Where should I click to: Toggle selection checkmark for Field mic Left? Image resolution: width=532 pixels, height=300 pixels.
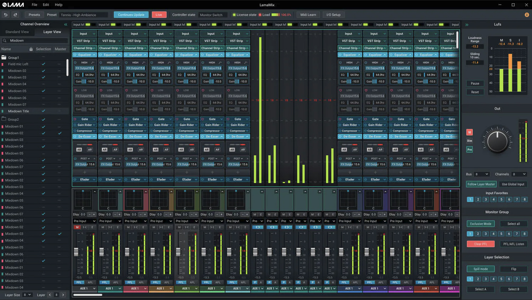tap(43, 64)
